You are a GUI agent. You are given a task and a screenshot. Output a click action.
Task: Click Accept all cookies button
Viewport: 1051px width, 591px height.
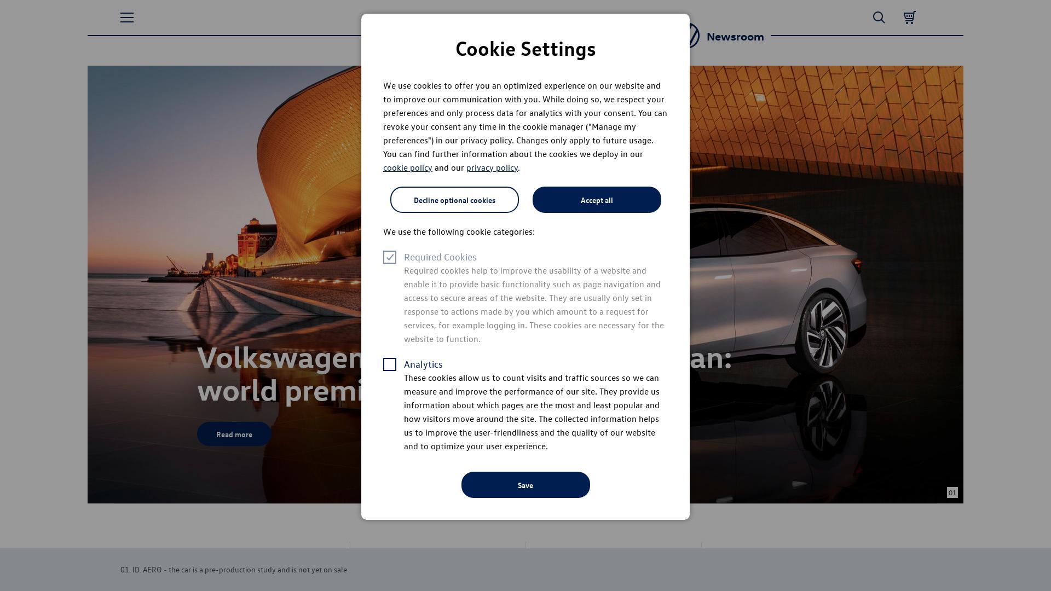coord(596,199)
